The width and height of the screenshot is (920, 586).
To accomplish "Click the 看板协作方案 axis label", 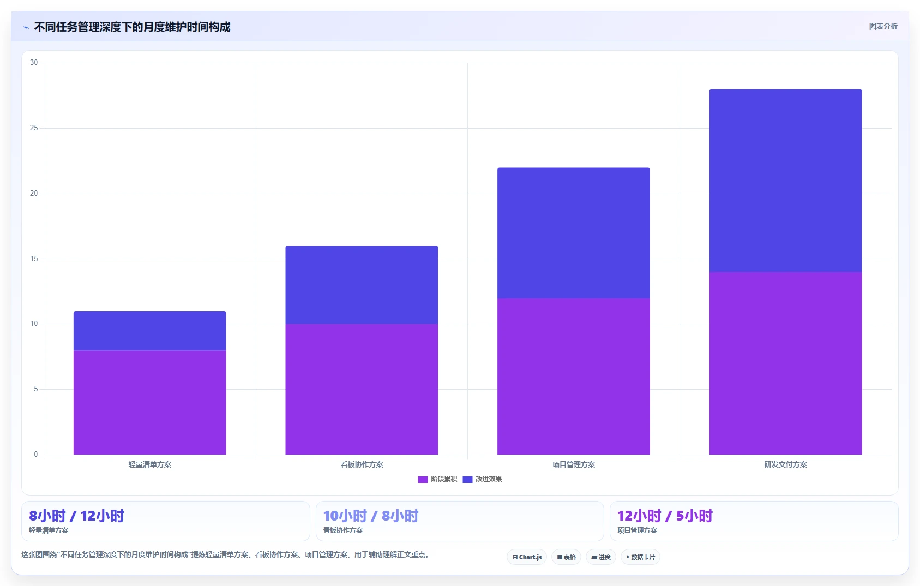I will [362, 464].
